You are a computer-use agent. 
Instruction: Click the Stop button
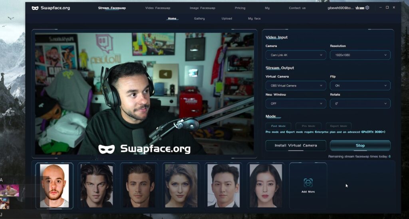(360, 145)
